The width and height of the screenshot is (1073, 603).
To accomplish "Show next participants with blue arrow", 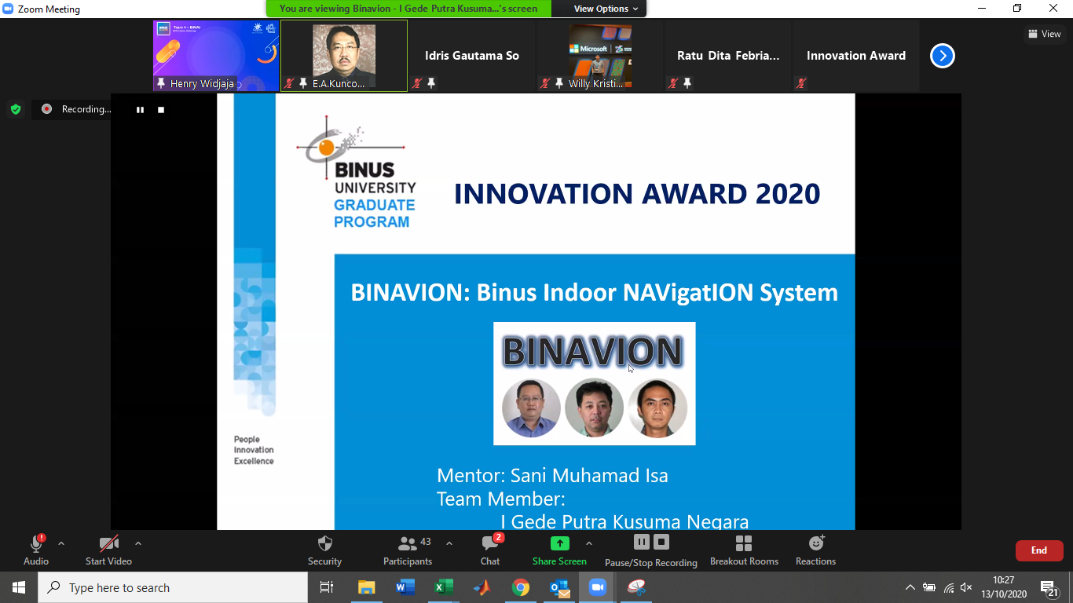I will tap(943, 56).
